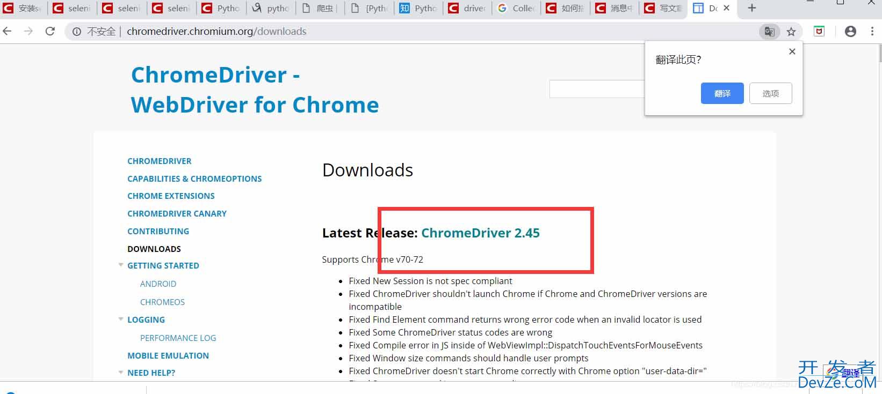Open CHROMEDRIVER CANARY sidebar link
The width and height of the screenshot is (882, 394).
(177, 213)
